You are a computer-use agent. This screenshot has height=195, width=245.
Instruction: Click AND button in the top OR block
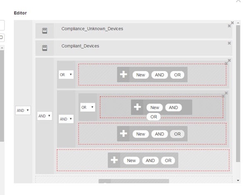point(159,75)
